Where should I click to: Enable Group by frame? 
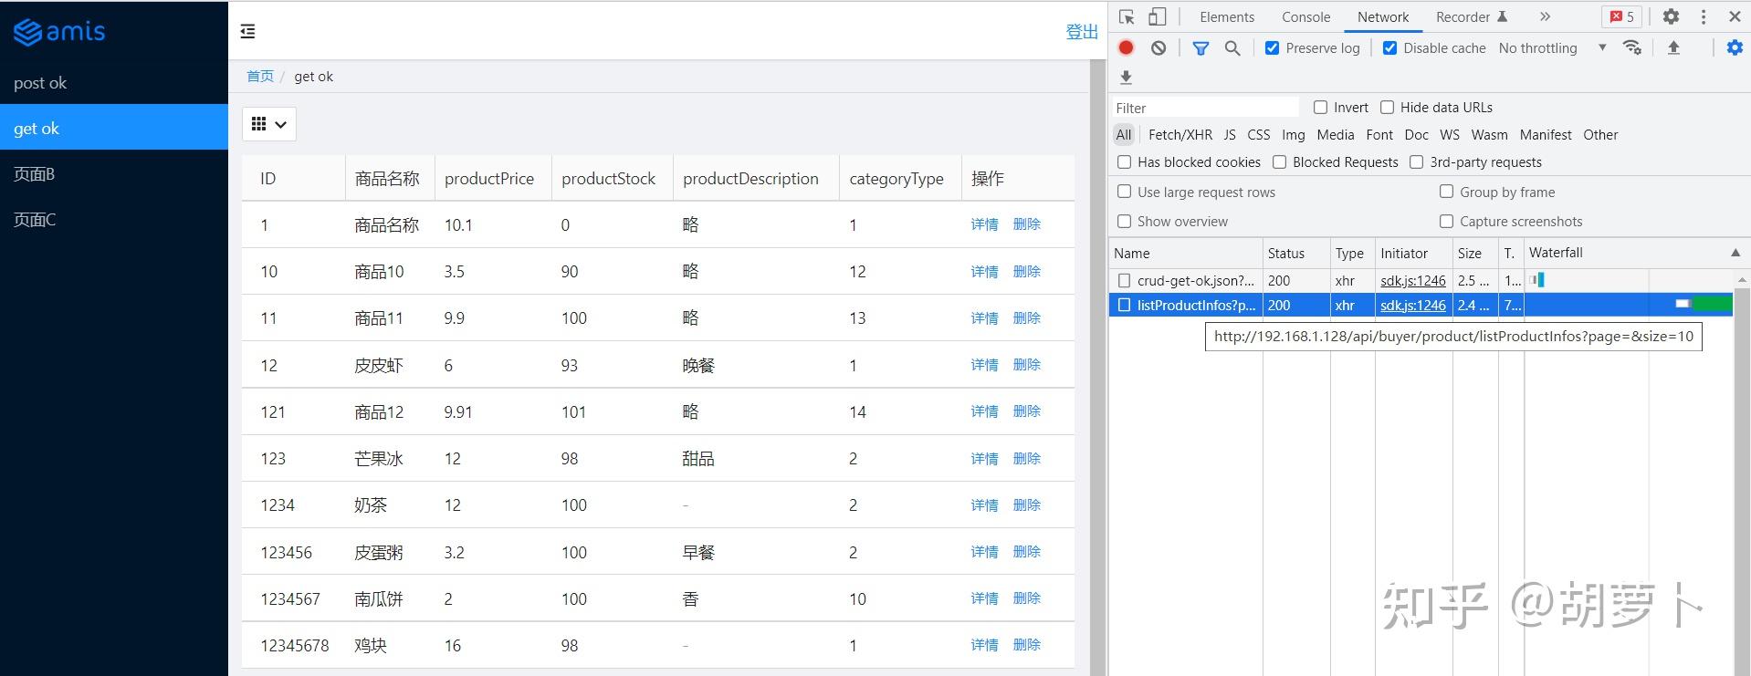click(x=1446, y=192)
